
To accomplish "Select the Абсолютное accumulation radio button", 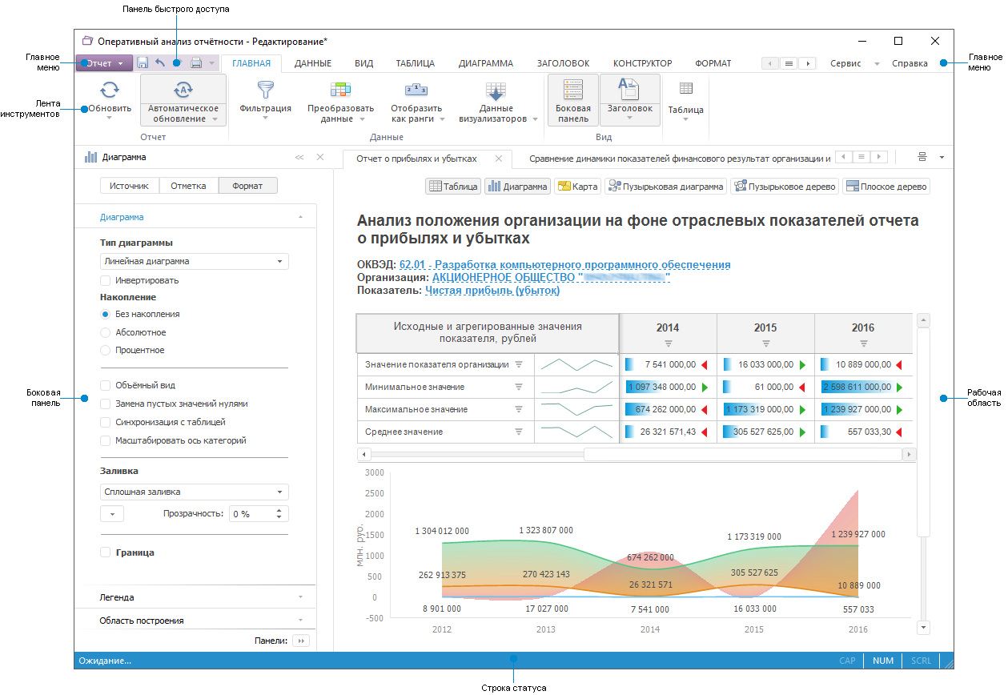I will click(106, 332).
